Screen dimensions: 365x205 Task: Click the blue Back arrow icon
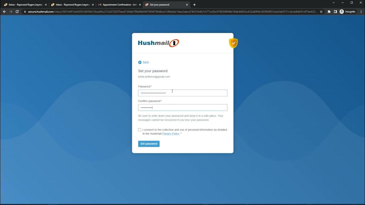(x=140, y=62)
